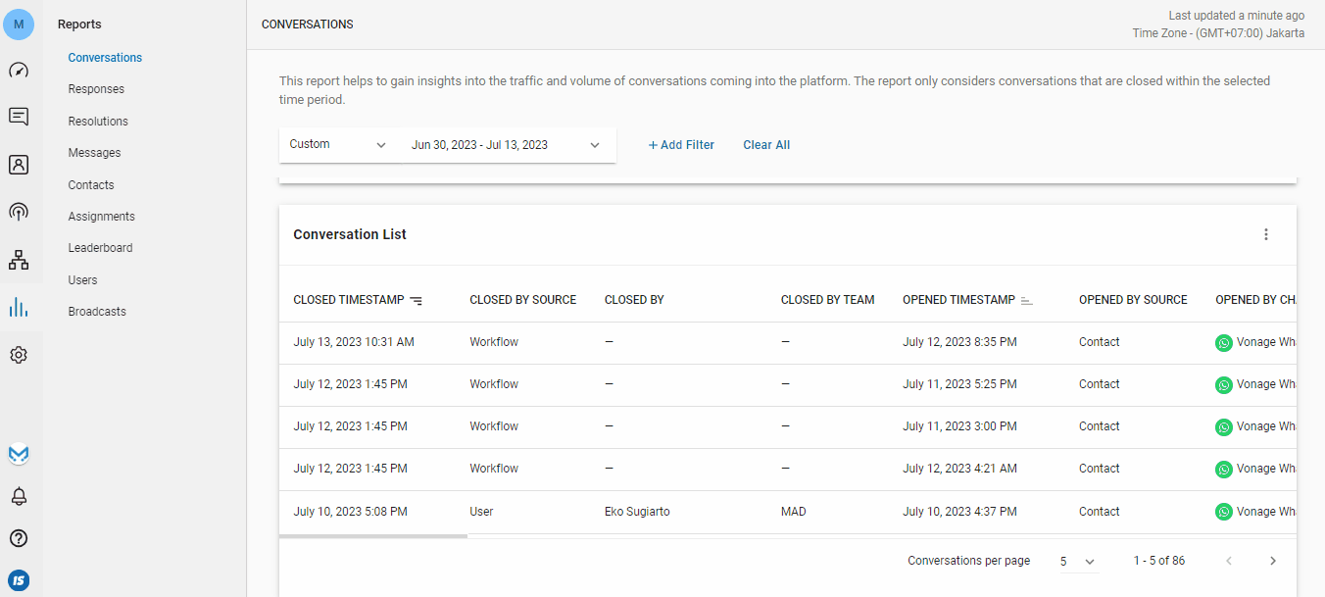1325x597 pixels.
Task: Open the notifications bell icon
Action: pos(19,496)
